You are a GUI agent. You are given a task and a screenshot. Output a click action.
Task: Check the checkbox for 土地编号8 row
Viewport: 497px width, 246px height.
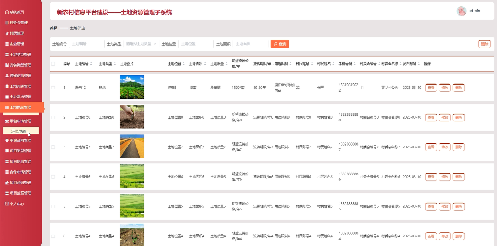(53, 117)
